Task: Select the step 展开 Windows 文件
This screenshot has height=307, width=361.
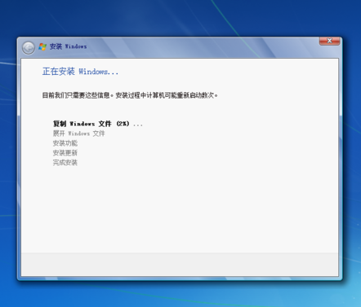Action: 78,134
